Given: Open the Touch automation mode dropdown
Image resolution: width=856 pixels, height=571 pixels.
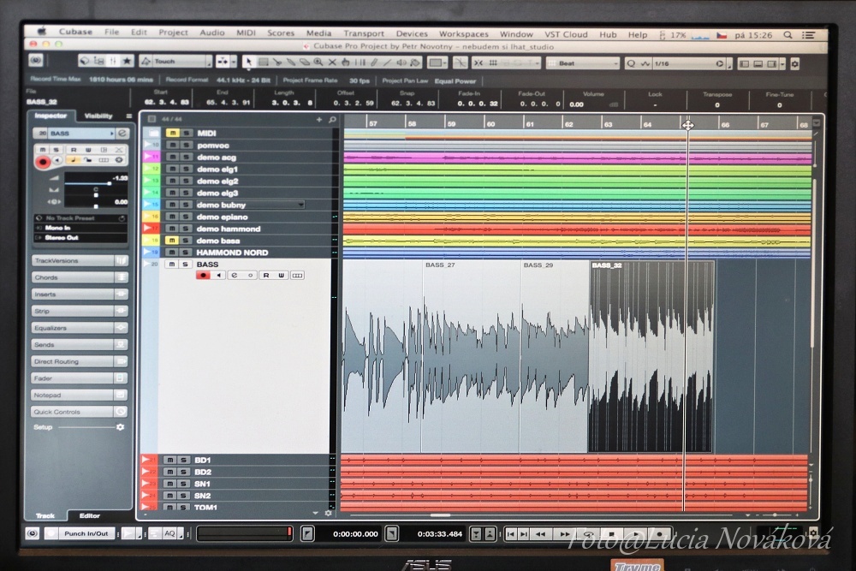Looking at the screenshot, I should click(x=175, y=61).
